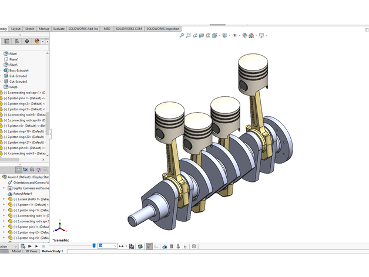Switch to the Evaluate tab
The width and height of the screenshot is (369, 277).
(59, 28)
